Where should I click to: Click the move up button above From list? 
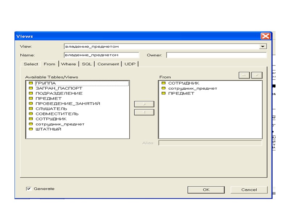[x=244, y=75]
